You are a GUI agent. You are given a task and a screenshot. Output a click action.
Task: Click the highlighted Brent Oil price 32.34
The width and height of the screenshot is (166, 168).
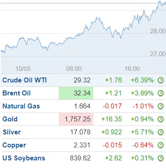(x=76, y=93)
